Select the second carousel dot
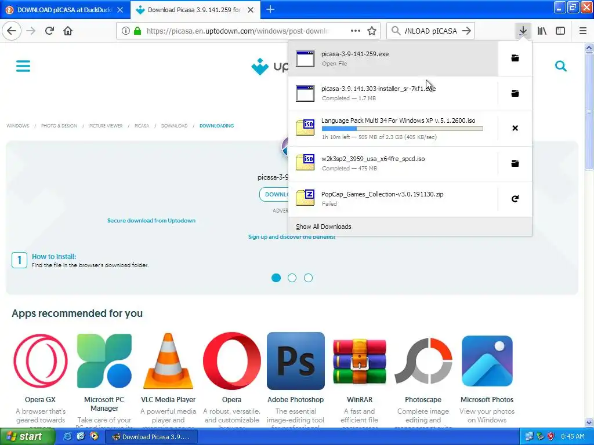This screenshot has width=594, height=445. (292, 278)
